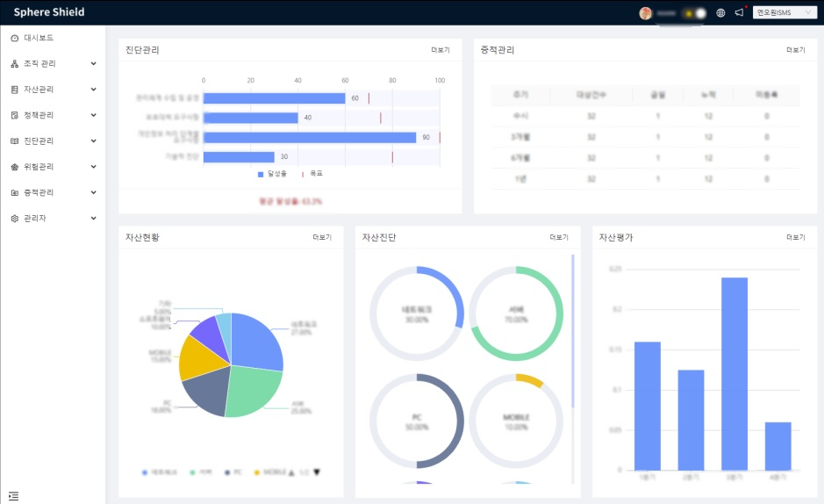Toggle the theme switch in the header
The image size is (824, 504).
pos(695,13)
